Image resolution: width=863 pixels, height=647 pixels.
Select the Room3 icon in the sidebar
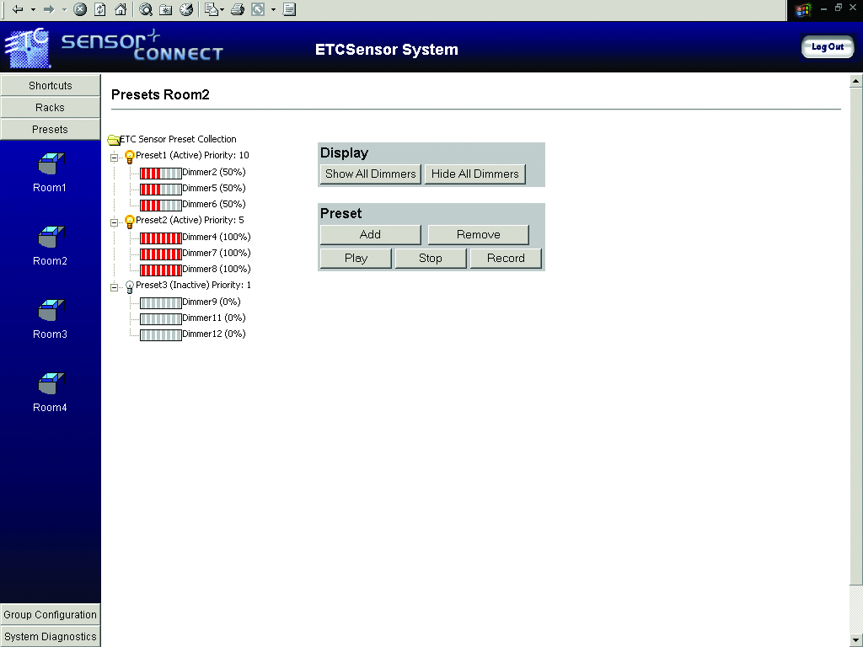[x=51, y=311]
